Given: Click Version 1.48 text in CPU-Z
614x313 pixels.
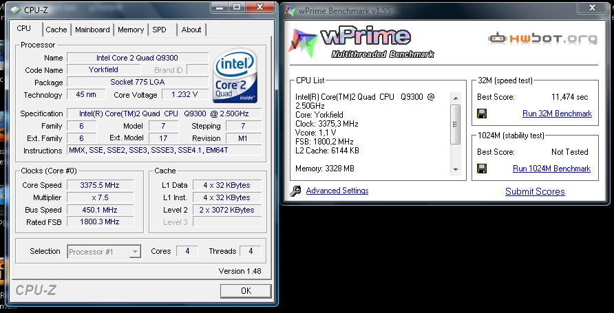Looking at the screenshot, I should [x=240, y=271].
